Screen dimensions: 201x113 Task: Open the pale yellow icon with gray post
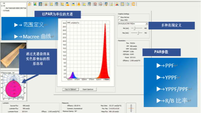[112, 4]
